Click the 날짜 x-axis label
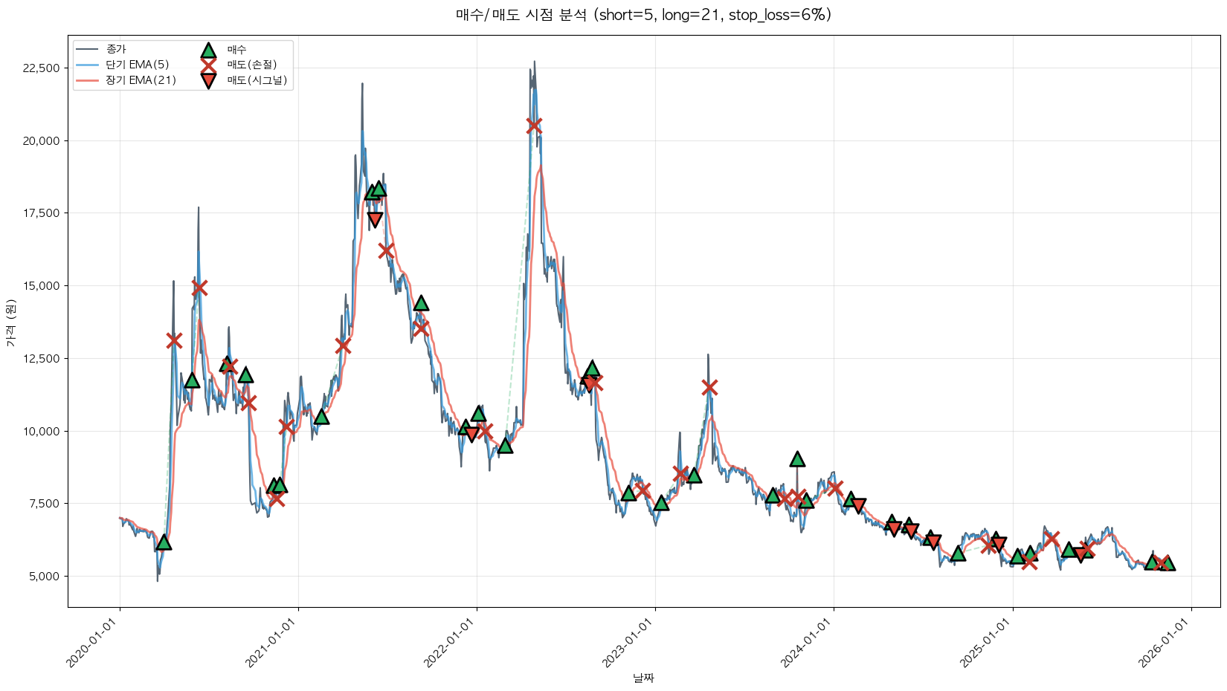Viewport: 1227px width, 691px height. pyautogui.click(x=643, y=678)
